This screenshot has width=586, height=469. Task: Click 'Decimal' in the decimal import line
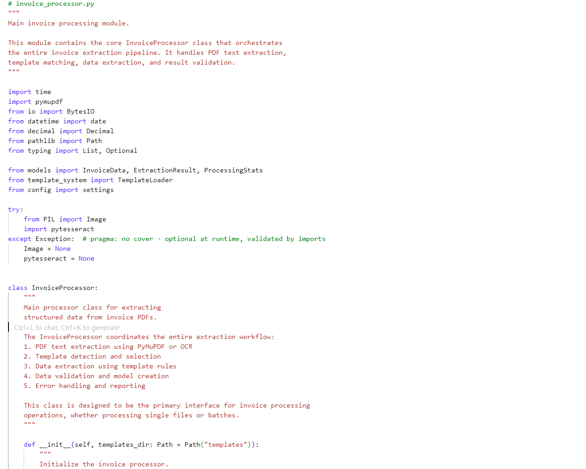click(100, 131)
